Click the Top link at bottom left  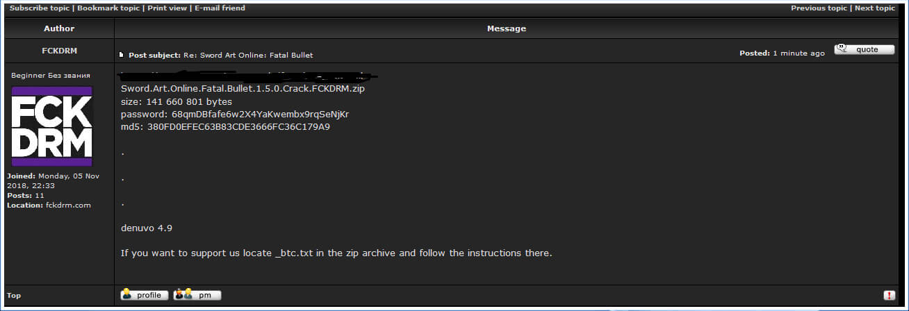click(14, 295)
